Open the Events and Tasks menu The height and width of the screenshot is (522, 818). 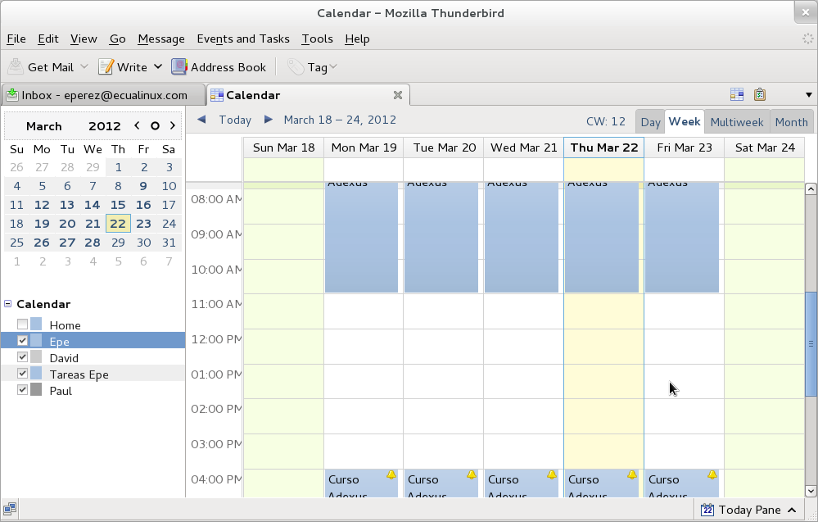(x=243, y=39)
